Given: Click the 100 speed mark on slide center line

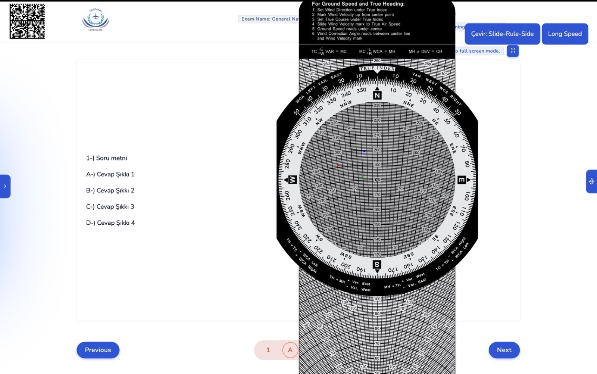Looking at the screenshot, I should 377,299.
